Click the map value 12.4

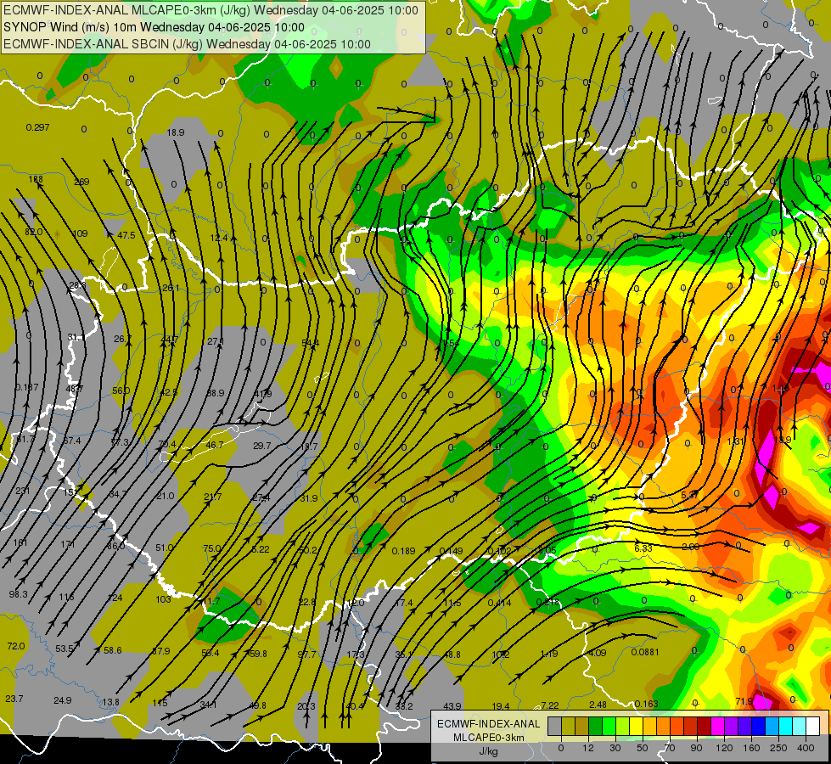click(x=219, y=238)
